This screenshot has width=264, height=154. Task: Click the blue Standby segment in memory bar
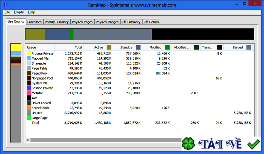(57, 34)
